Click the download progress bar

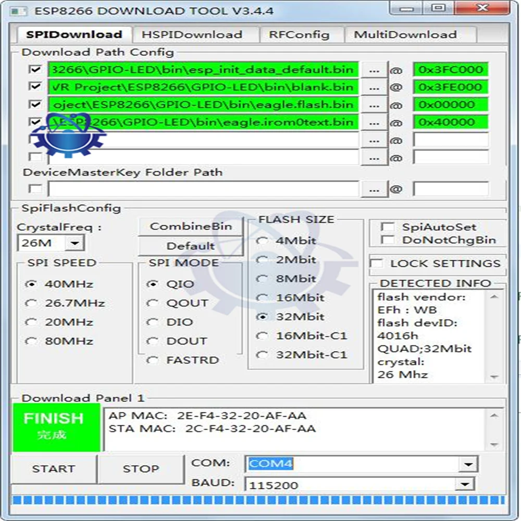[258, 500]
